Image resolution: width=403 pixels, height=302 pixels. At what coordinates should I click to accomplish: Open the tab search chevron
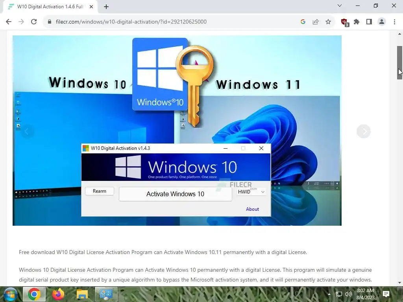pyautogui.click(x=340, y=6)
